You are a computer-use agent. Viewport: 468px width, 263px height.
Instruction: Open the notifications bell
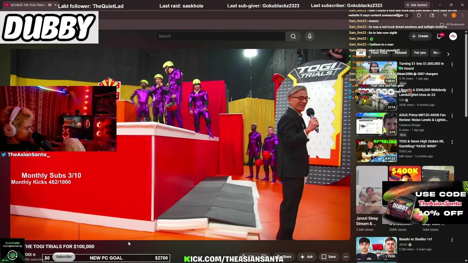[x=439, y=36]
